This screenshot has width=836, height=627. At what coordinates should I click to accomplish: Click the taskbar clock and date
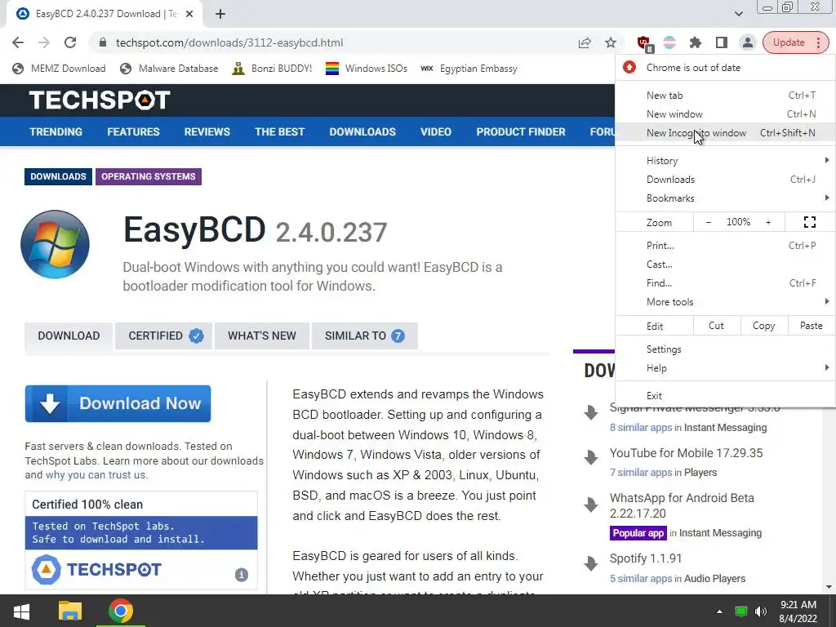798,611
